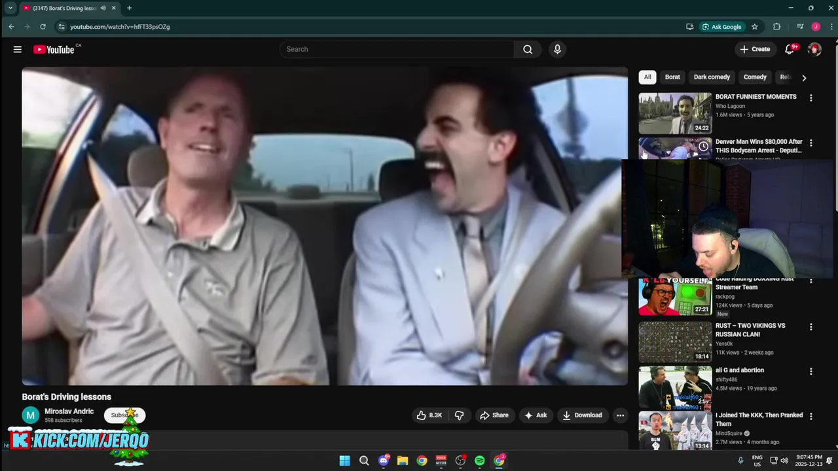
Task: Open the Code Raiding rackpog thumbnail
Action: [x=675, y=296]
